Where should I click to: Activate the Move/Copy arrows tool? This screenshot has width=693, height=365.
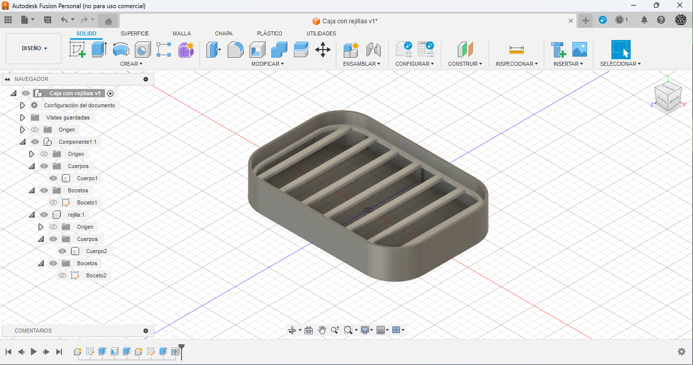(323, 50)
